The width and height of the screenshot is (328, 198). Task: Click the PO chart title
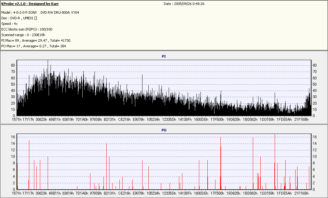pyautogui.click(x=164, y=130)
